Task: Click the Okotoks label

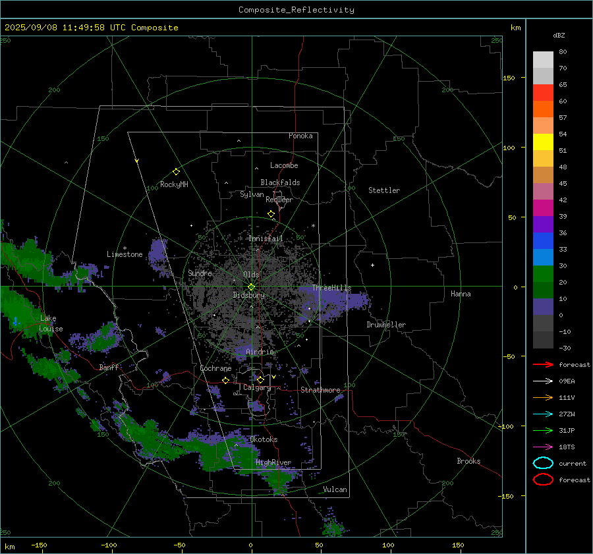Action: click(264, 439)
